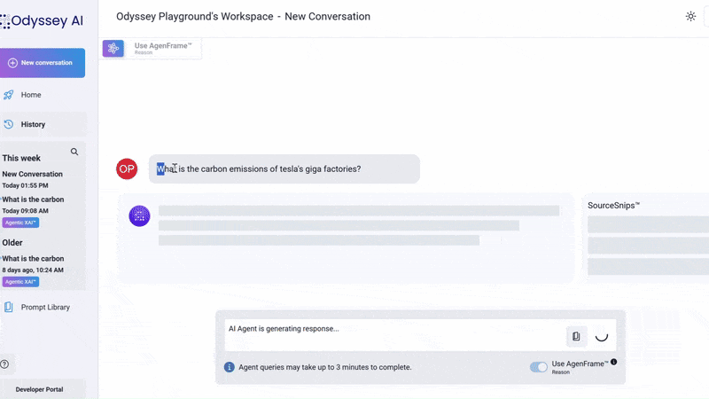Click 'Agent queries may take up to 3 minutes' text
This screenshot has width=709, height=399.
click(325, 367)
